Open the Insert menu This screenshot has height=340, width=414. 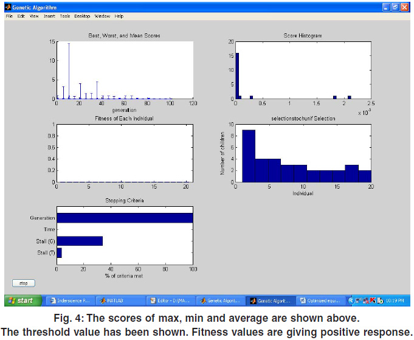[x=49, y=16]
